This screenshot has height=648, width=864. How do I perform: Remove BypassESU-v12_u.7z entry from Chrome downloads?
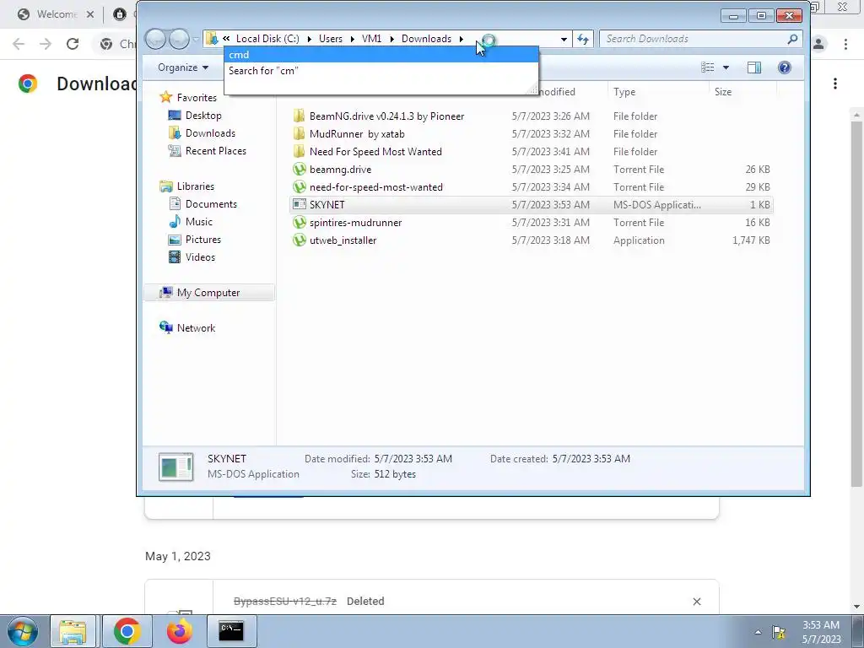pyautogui.click(x=696, y=601)
